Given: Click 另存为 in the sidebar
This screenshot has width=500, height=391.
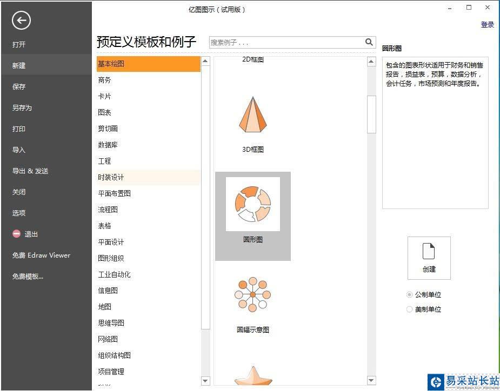Looking at the screenshot, I should click(22, 107).
